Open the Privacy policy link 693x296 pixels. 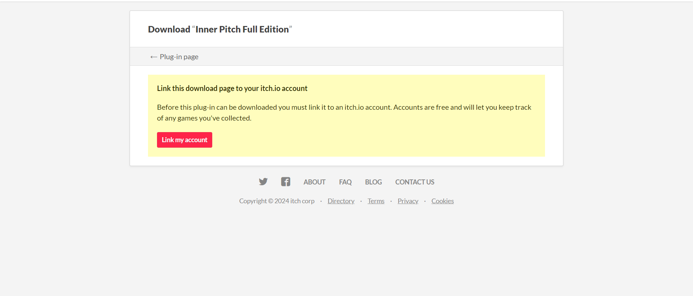click(x=408, y=201)
